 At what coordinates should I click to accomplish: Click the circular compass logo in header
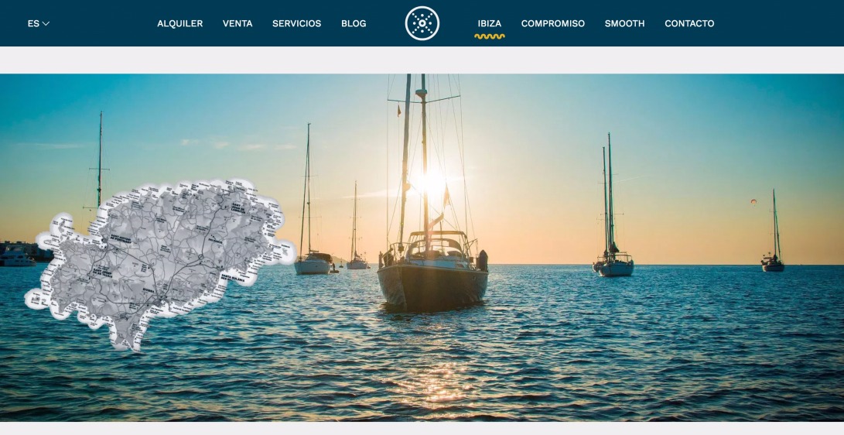click(422, 23)
